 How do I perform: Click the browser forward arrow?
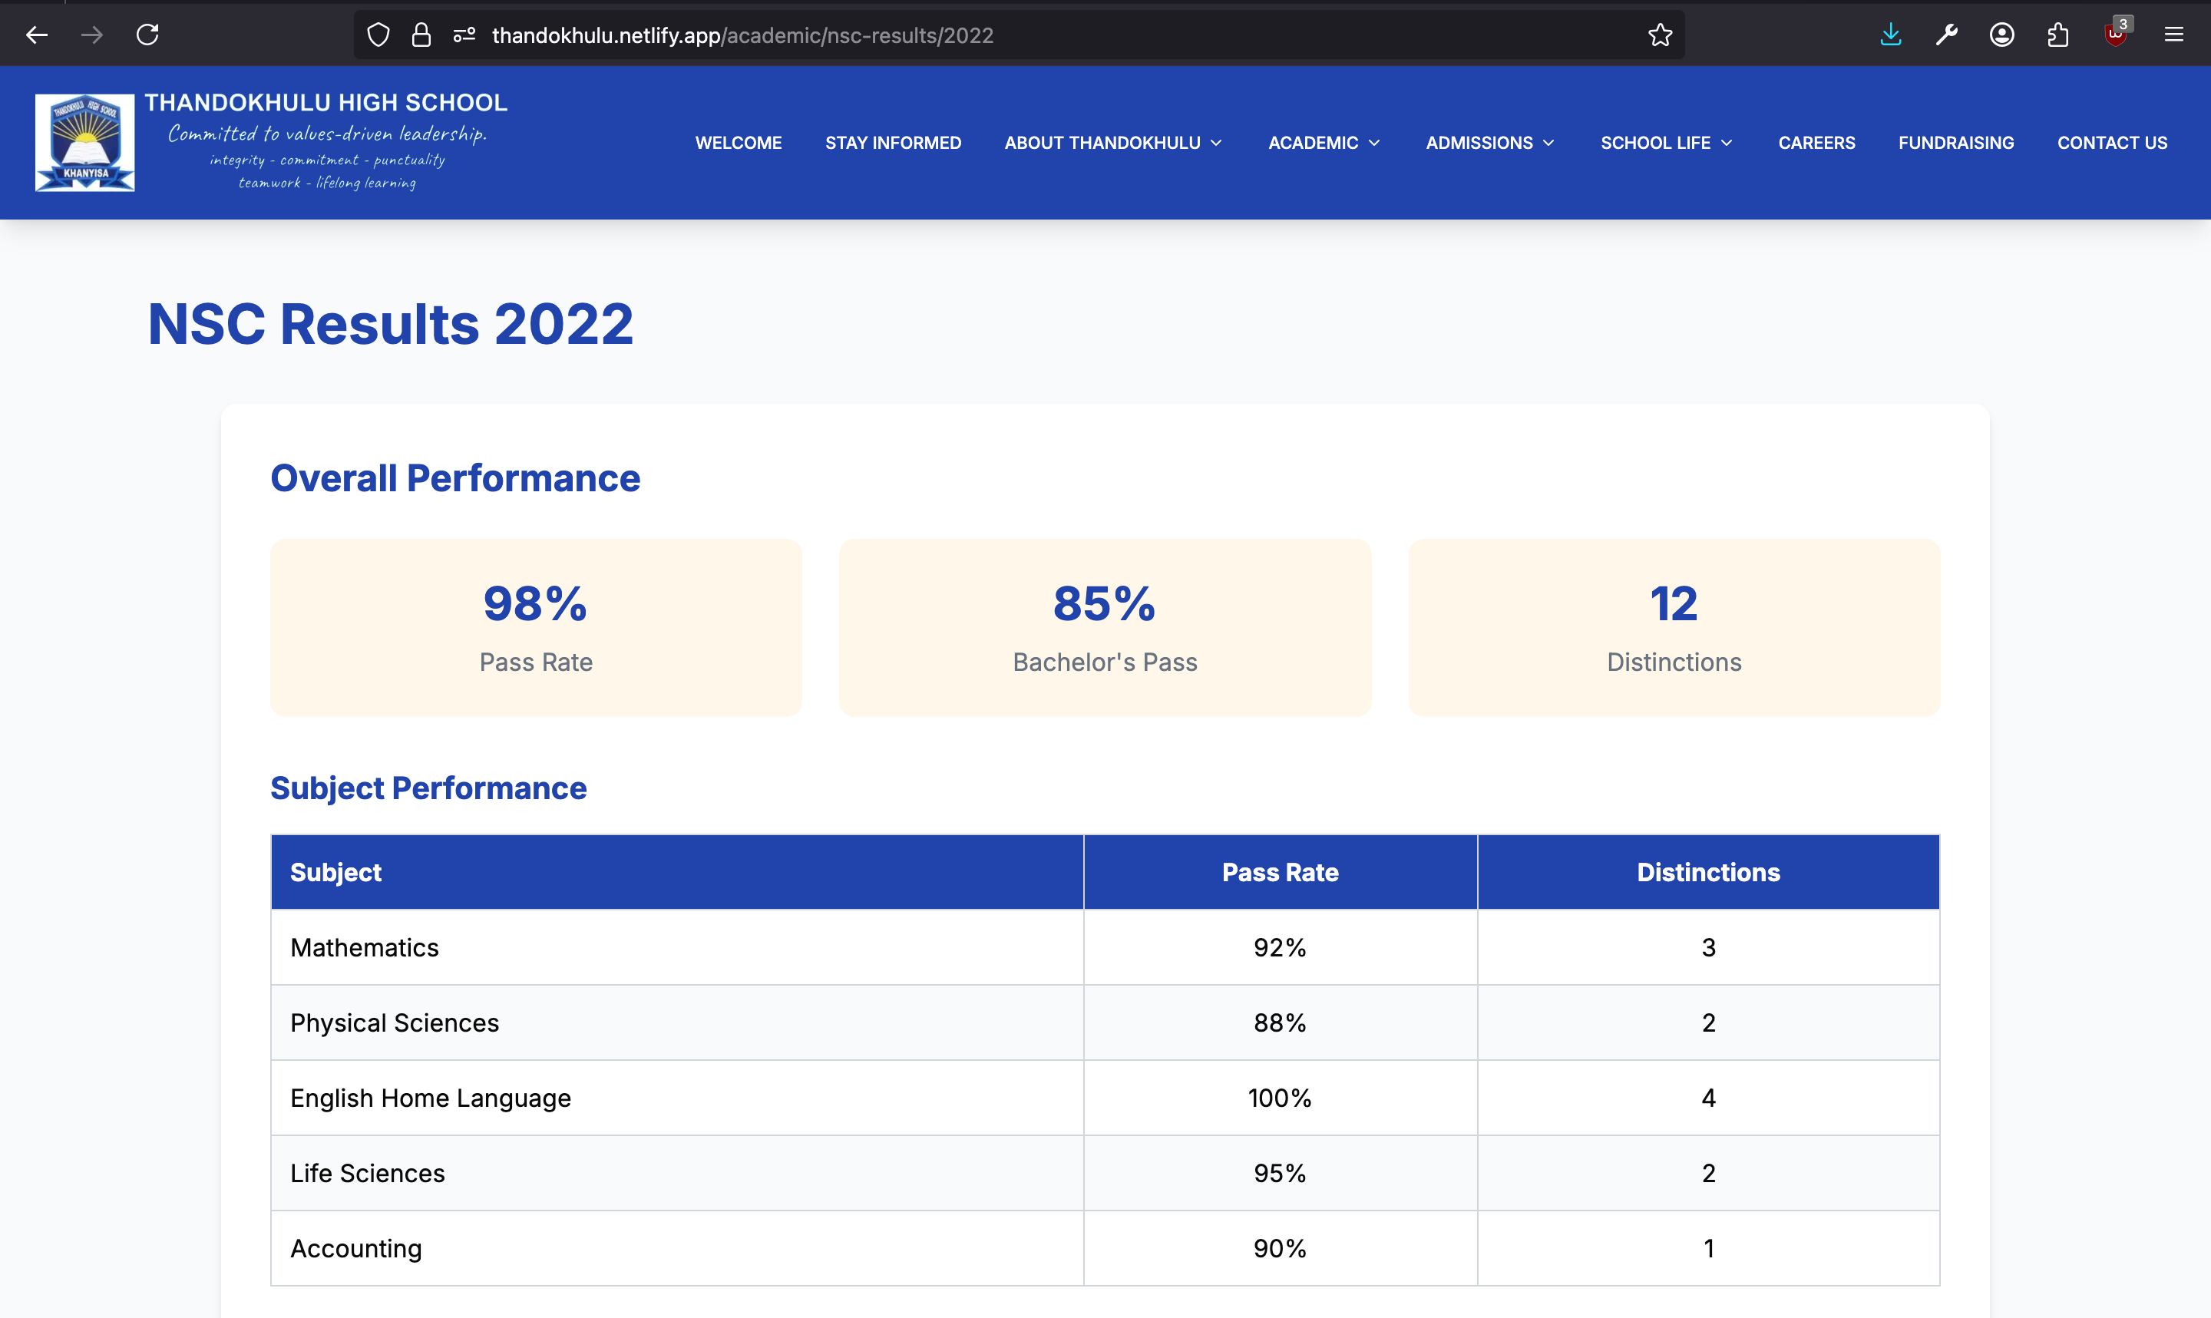91,35
